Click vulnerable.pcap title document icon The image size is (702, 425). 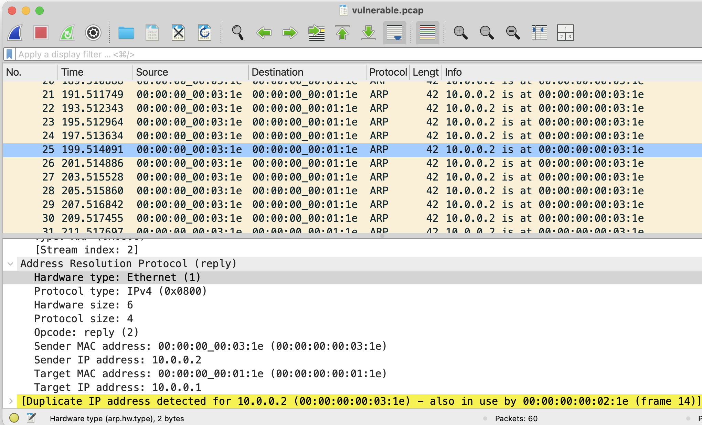click(343, 10)
